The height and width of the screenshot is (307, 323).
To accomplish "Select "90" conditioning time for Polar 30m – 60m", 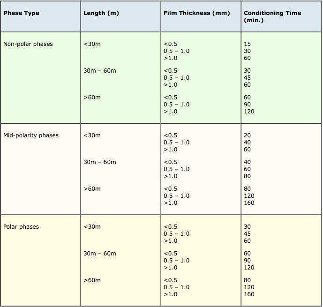I will coord(247,261).
